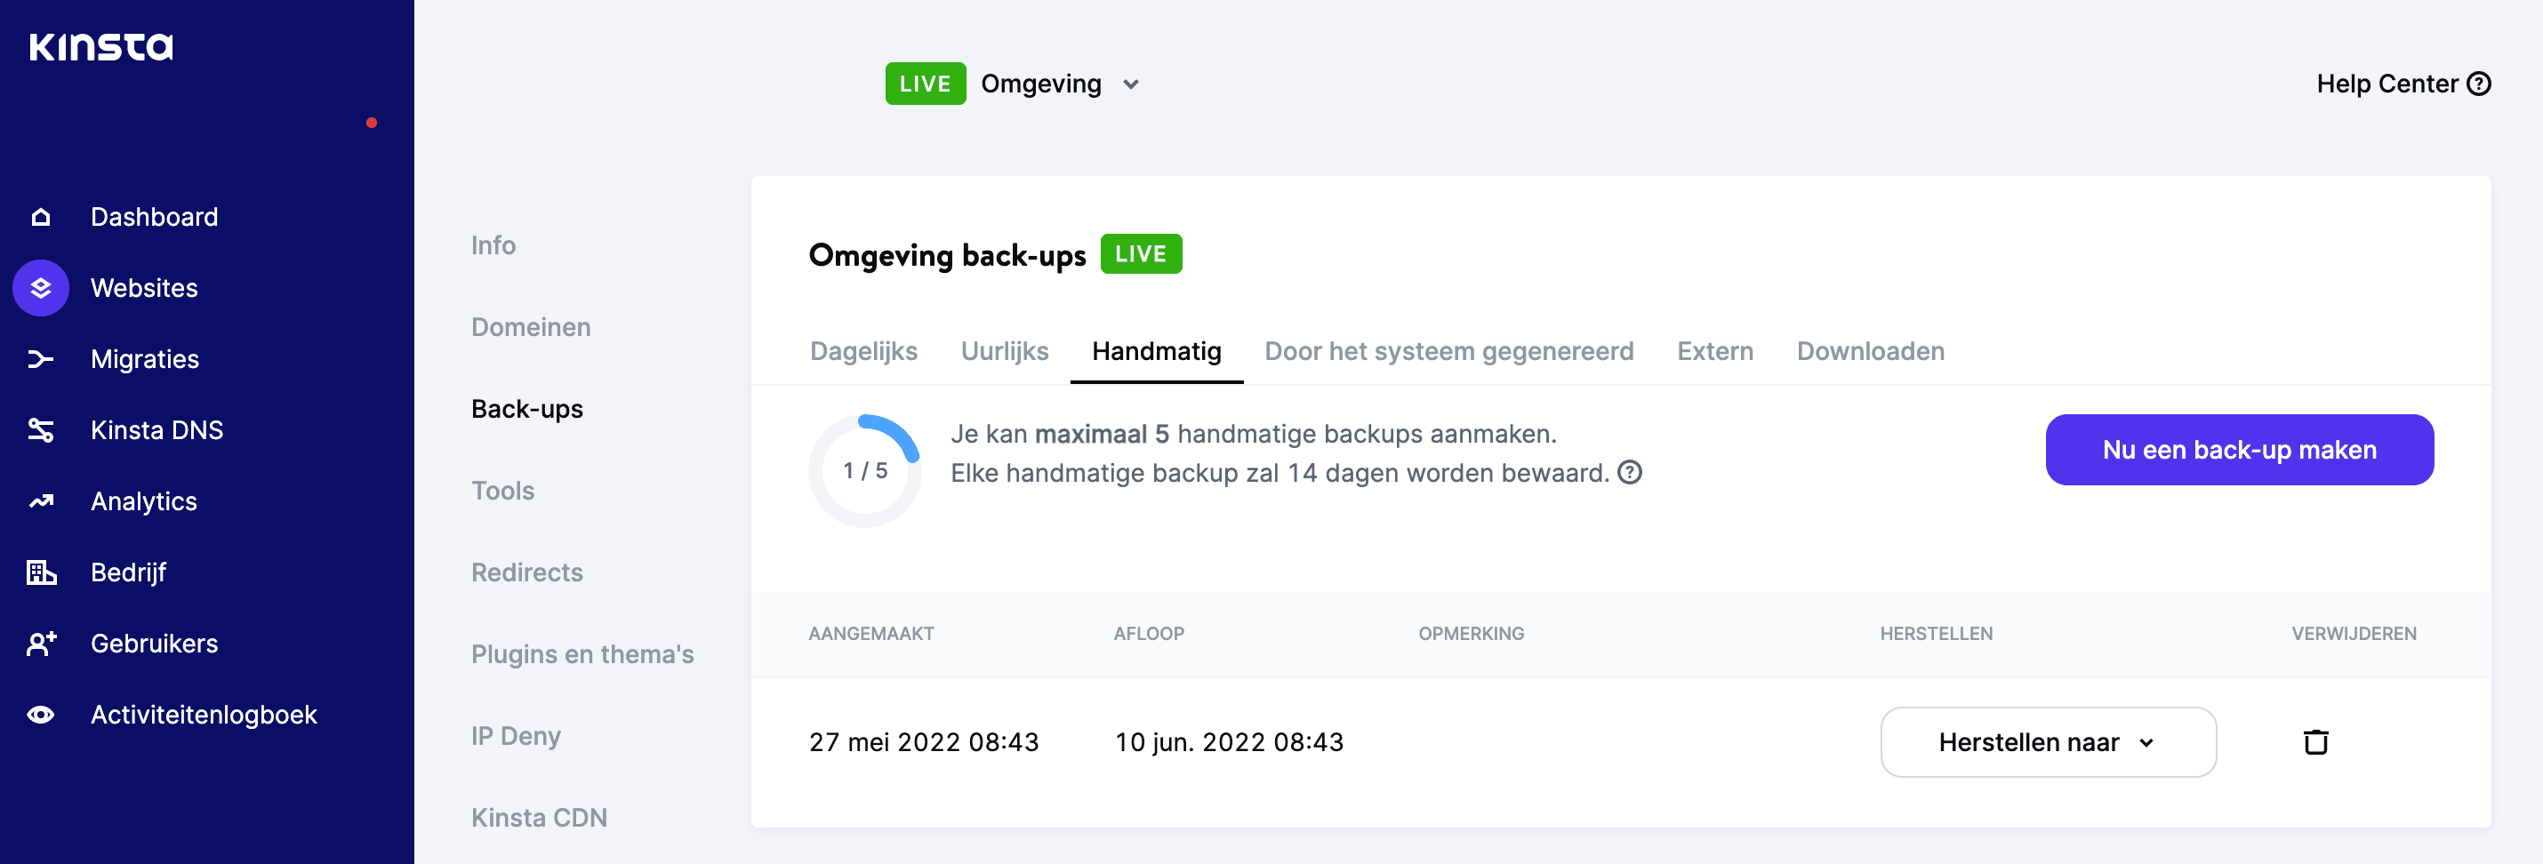Open the Extern backups tab
Screen dimensions: 2543x864
pos(1715,350)
